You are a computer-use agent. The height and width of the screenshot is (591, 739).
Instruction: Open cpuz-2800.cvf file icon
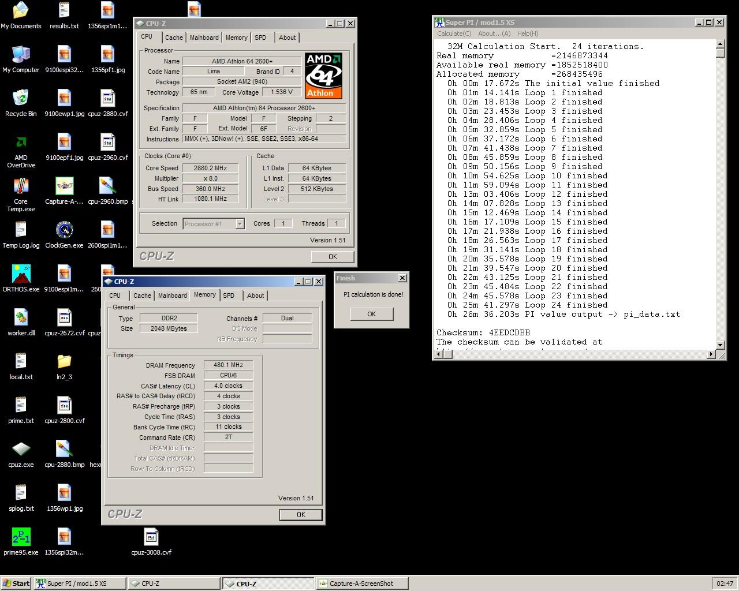[64, 410]
